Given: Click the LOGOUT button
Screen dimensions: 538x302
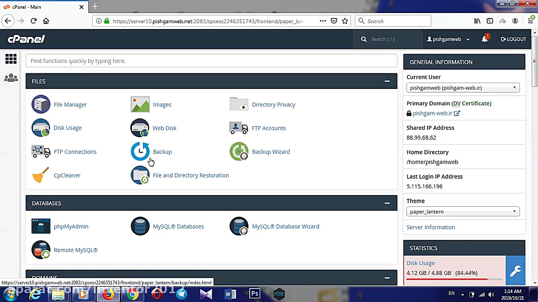Looking at the screenshot, I should (513, 39).
